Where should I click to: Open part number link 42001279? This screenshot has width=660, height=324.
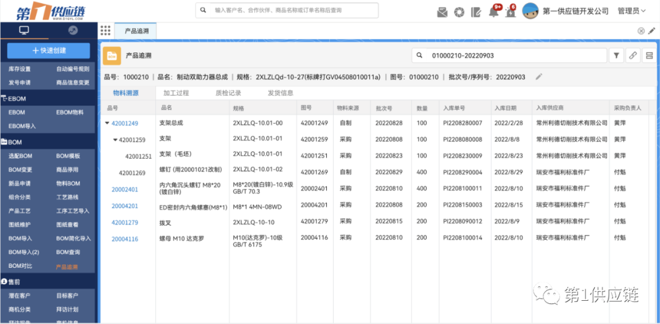125,222
